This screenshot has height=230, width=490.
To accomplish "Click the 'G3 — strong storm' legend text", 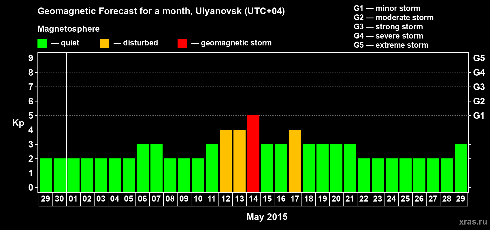I will tap(388, 27).
